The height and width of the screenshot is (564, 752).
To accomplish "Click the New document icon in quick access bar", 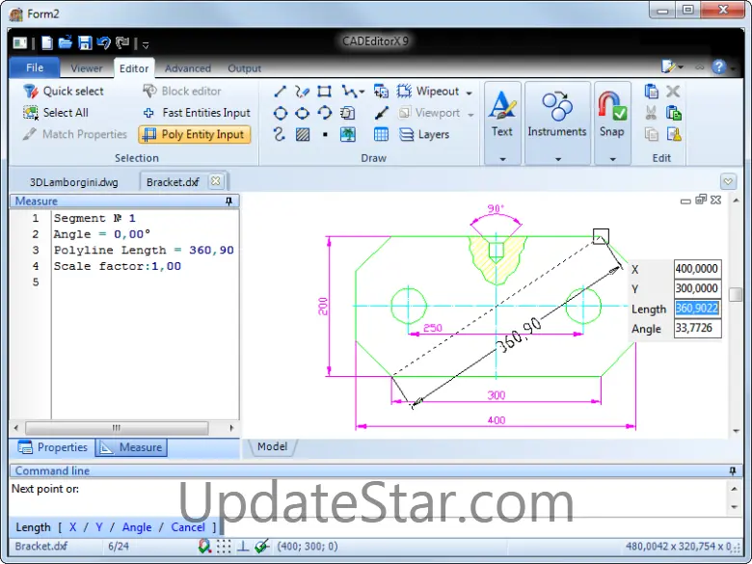I will click(47, 43).
